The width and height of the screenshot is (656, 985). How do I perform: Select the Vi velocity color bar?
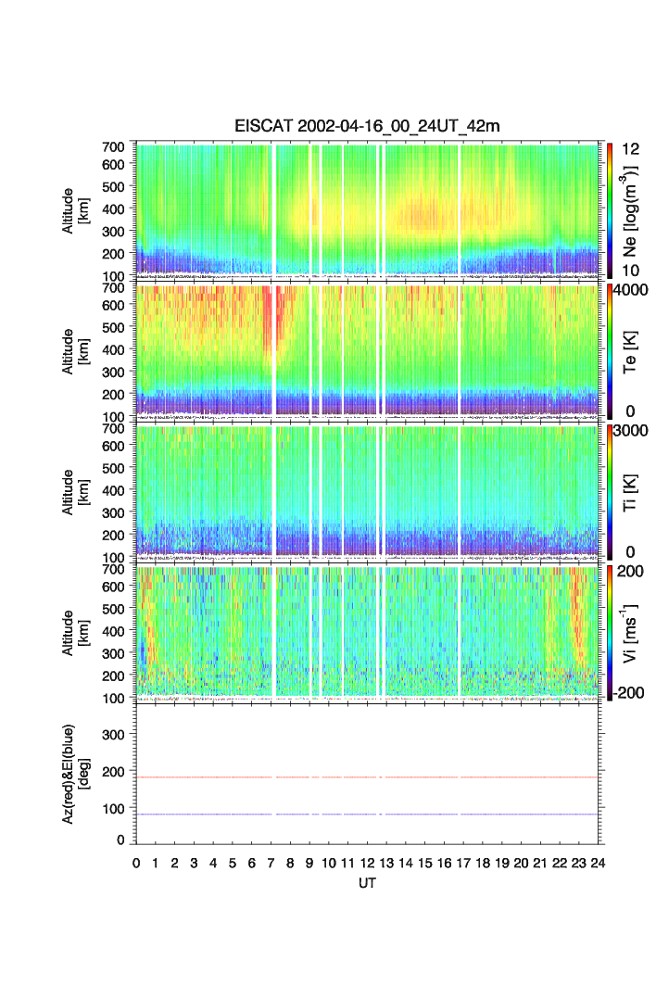[x=609, y=632]
